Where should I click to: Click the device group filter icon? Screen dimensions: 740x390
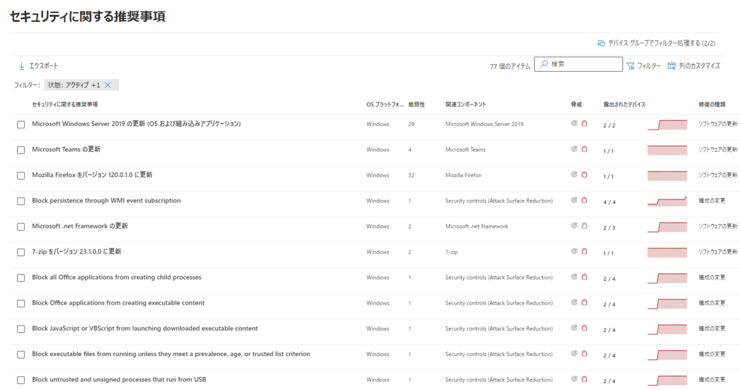click(601, 43)
